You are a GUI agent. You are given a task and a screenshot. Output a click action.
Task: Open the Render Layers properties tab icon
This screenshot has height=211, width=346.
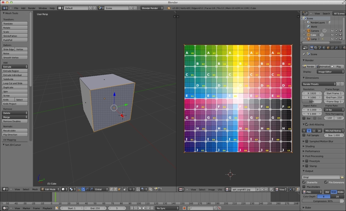316,48
